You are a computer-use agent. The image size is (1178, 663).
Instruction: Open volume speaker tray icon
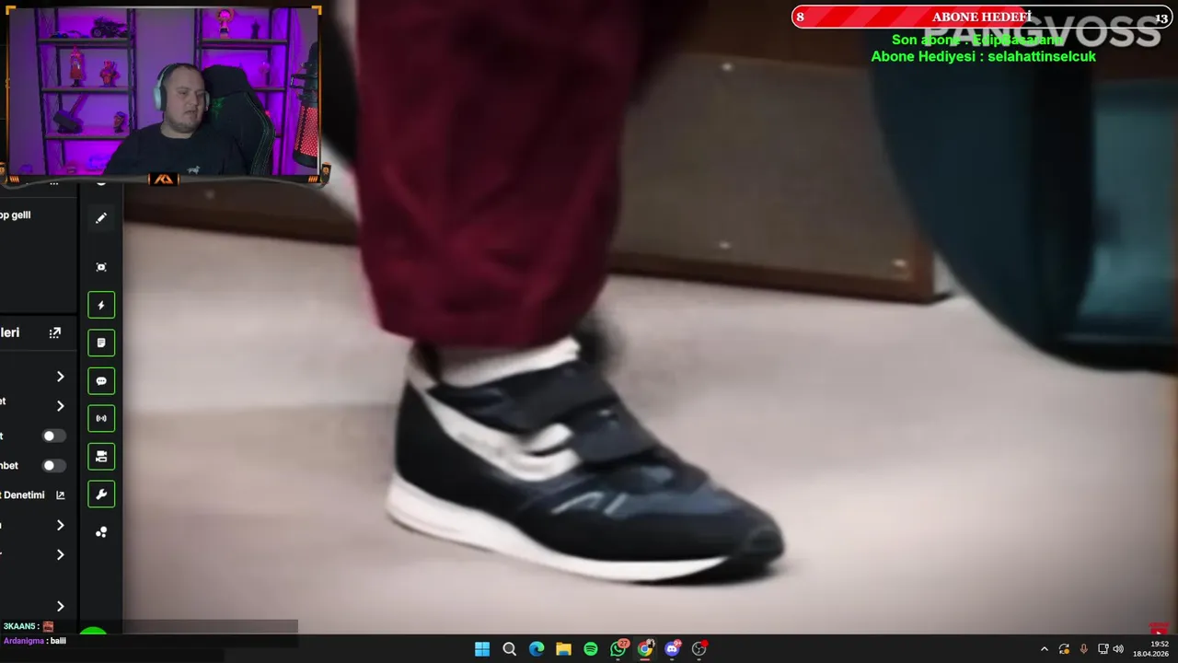coord(1118,649)
